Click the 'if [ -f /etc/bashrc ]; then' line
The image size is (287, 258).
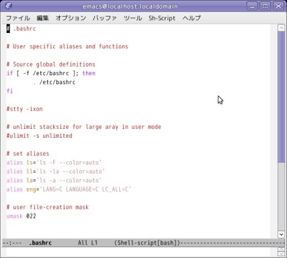point(51,73)
